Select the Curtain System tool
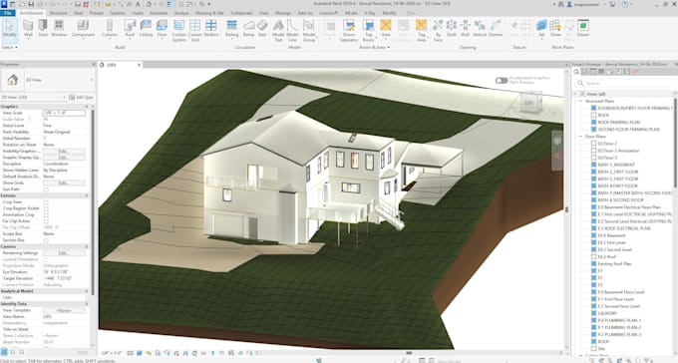The image size is (678, 363). click(178, 30)
